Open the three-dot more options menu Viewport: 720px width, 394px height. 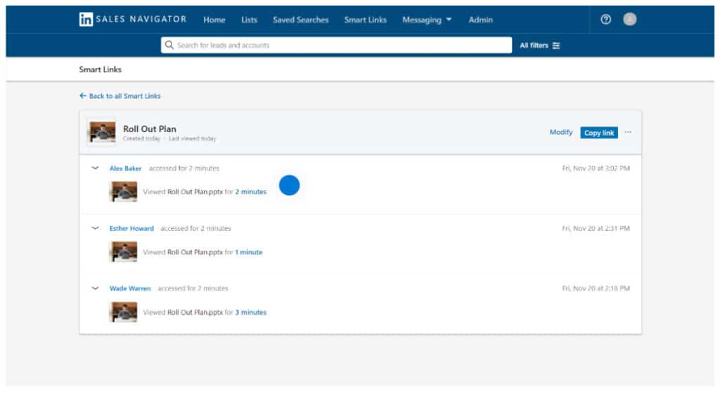coord(628,132)
